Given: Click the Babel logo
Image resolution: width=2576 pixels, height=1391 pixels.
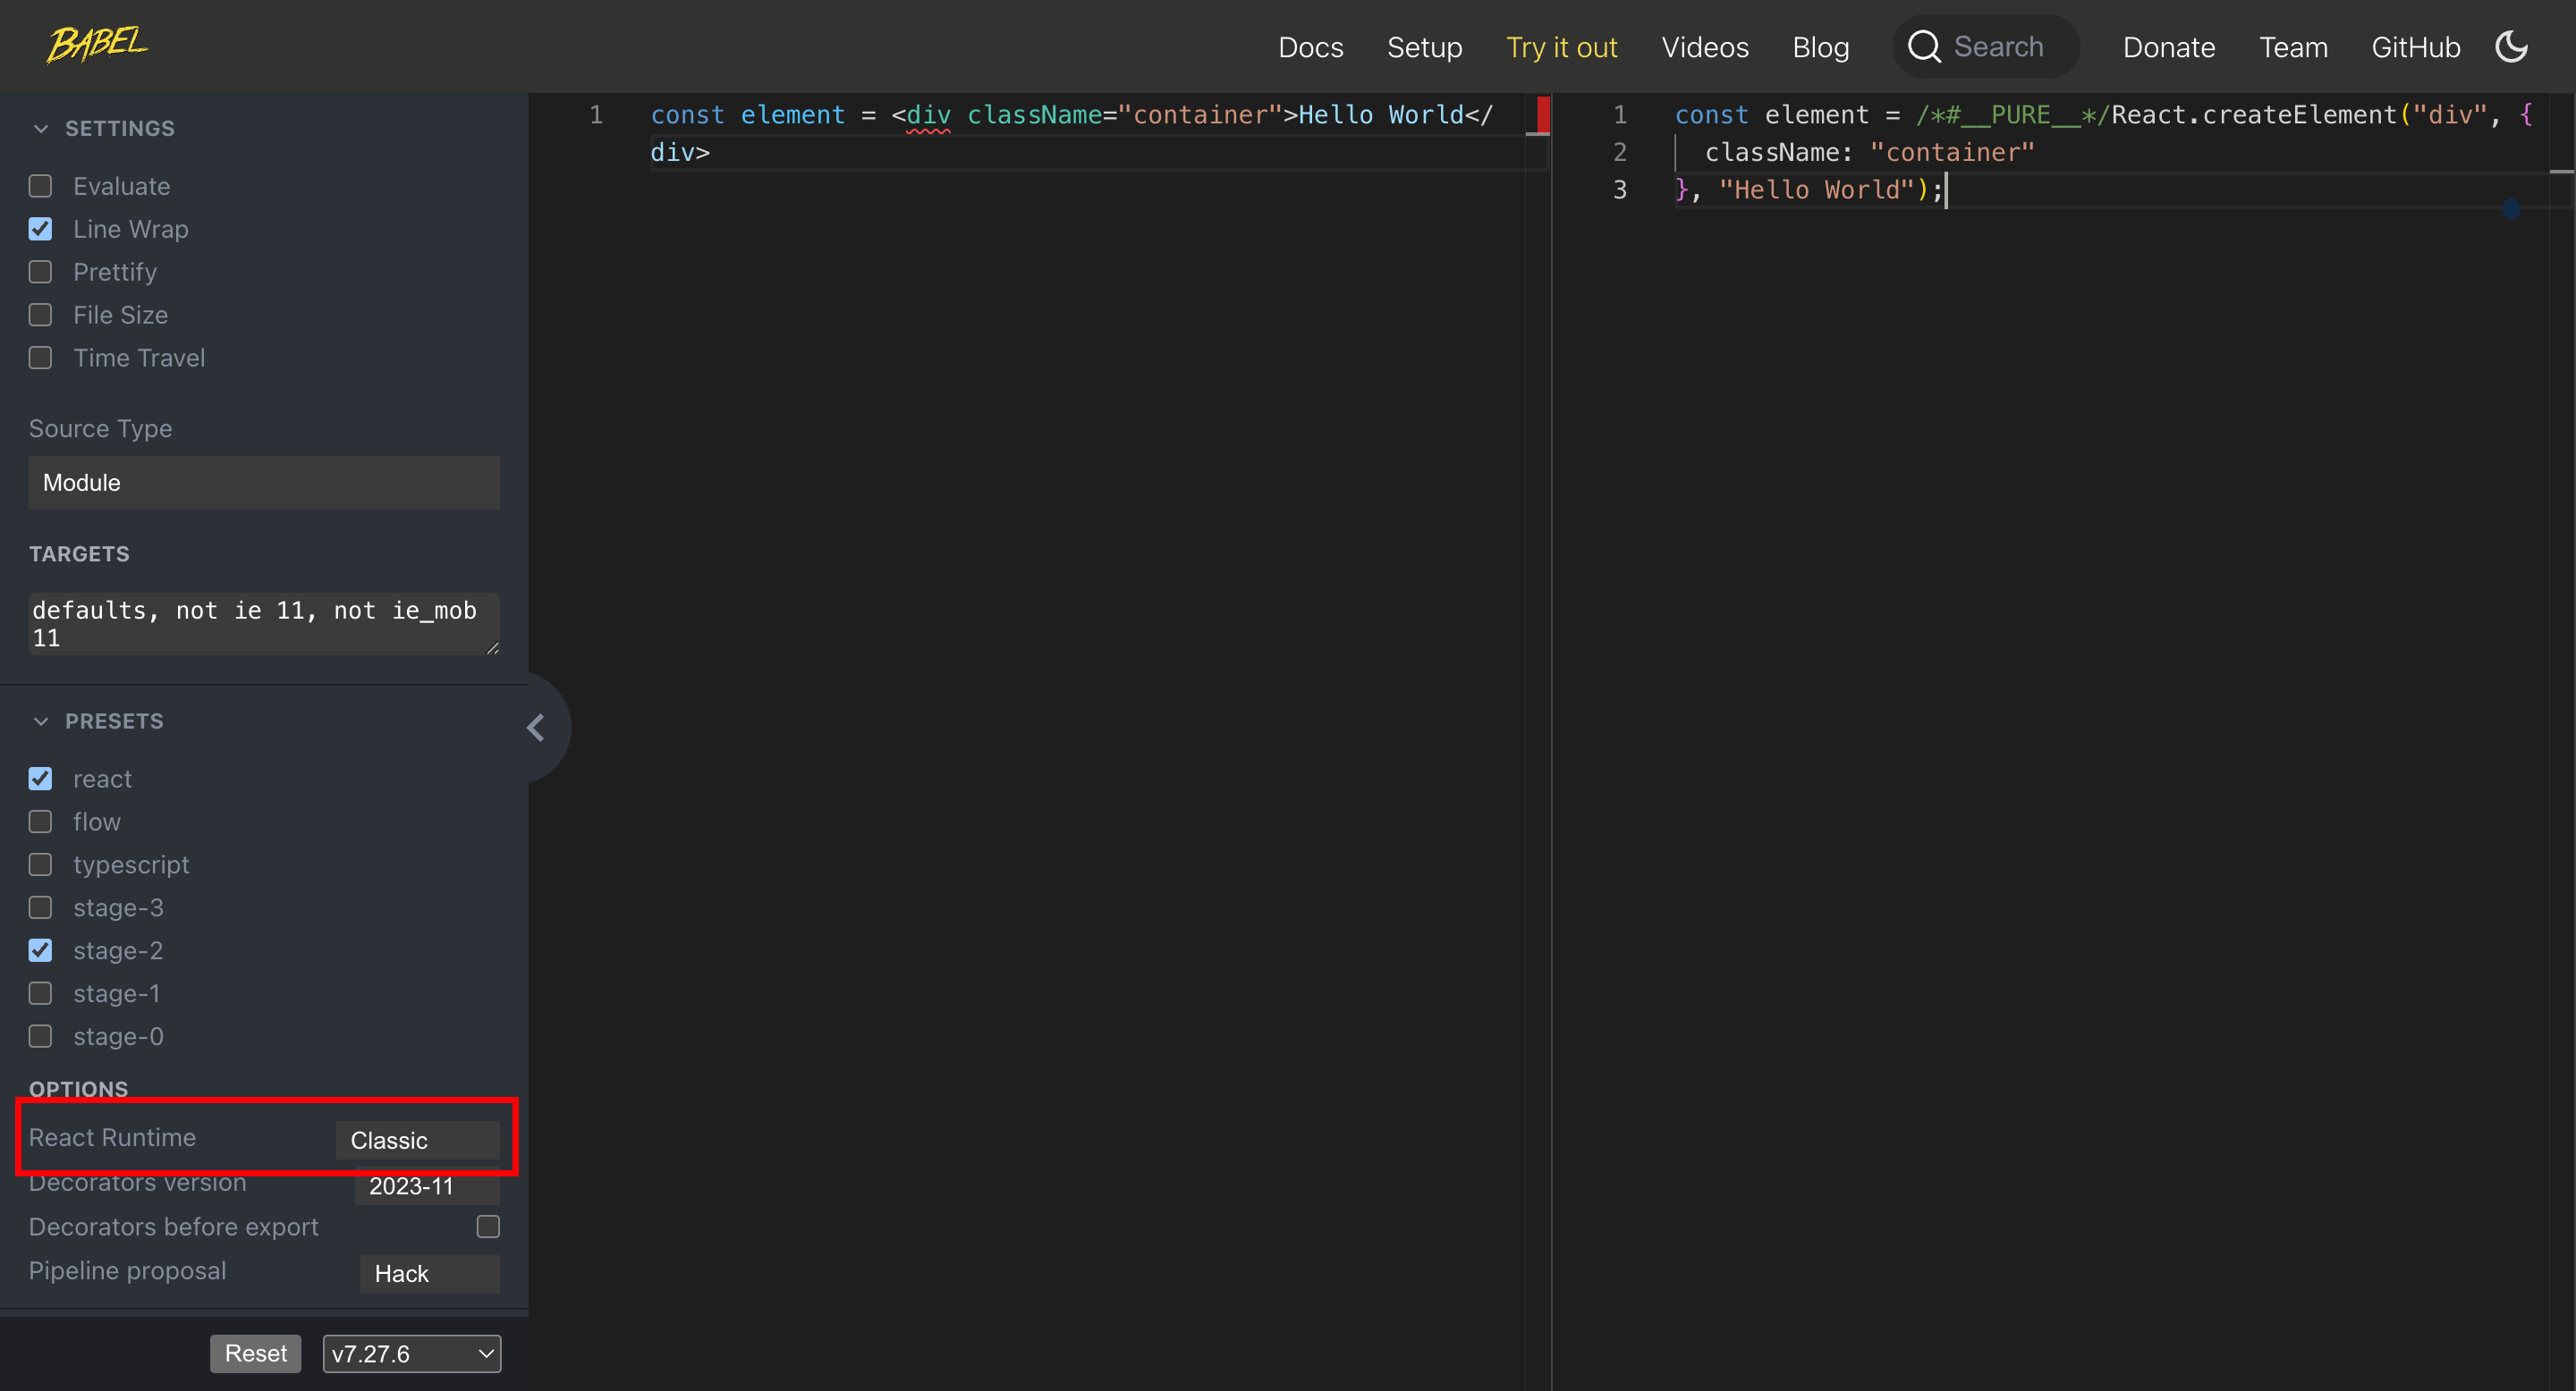Looking at the screenshot, I should tap(97, 45).
